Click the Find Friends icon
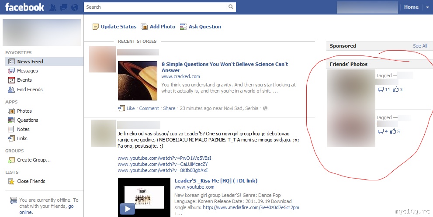This screenshot has height=217, width=433. coord(11,90)
